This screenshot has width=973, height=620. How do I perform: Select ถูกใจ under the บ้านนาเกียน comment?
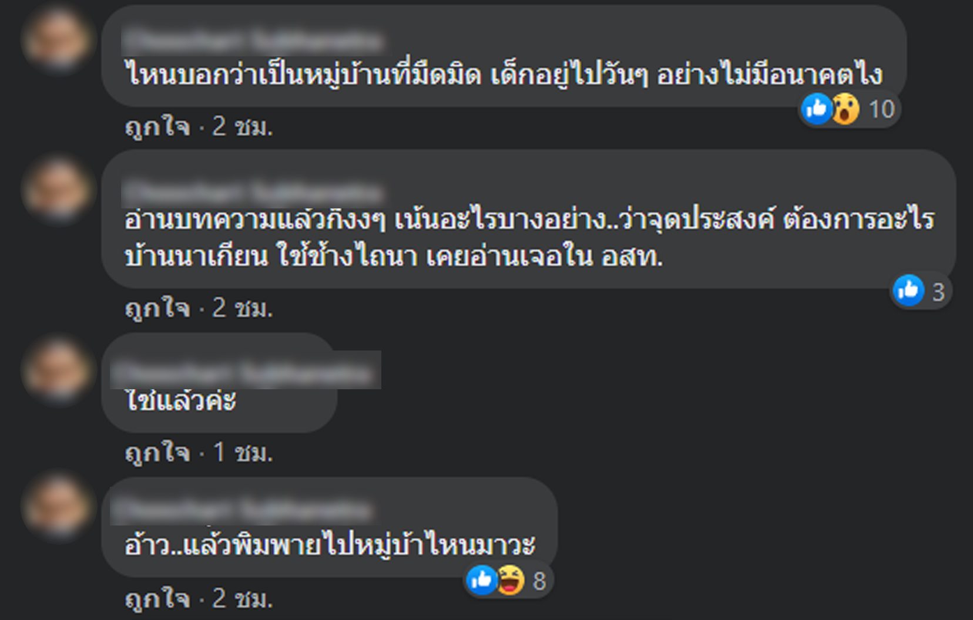click(x=157, y=307)
